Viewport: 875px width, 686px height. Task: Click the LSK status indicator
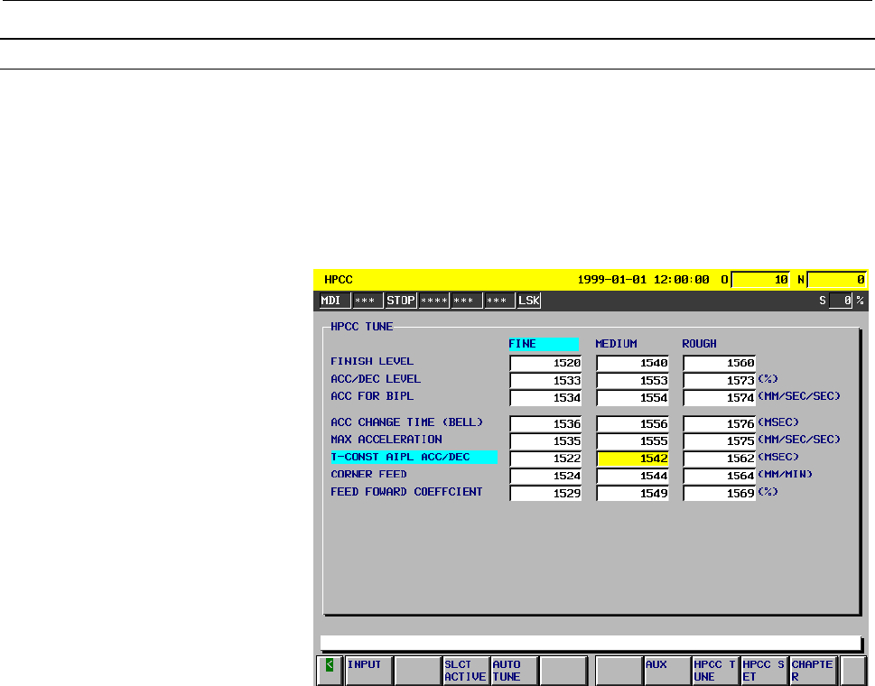528,301
